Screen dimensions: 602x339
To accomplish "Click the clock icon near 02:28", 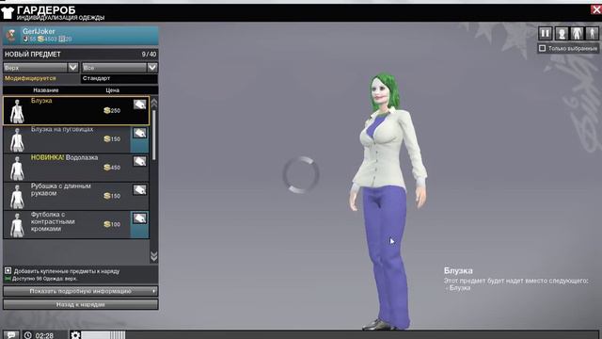I will click(27, 335).
